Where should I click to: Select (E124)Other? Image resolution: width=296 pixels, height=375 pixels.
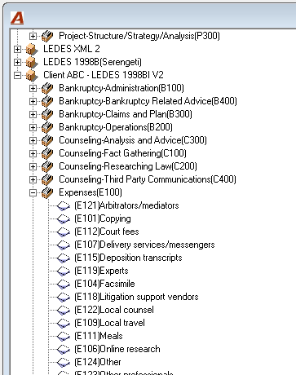tap(98, 362)
